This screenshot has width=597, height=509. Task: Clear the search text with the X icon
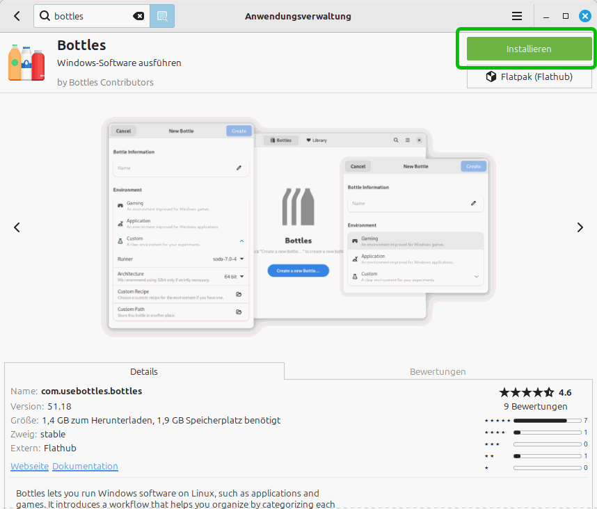(138, 16)
